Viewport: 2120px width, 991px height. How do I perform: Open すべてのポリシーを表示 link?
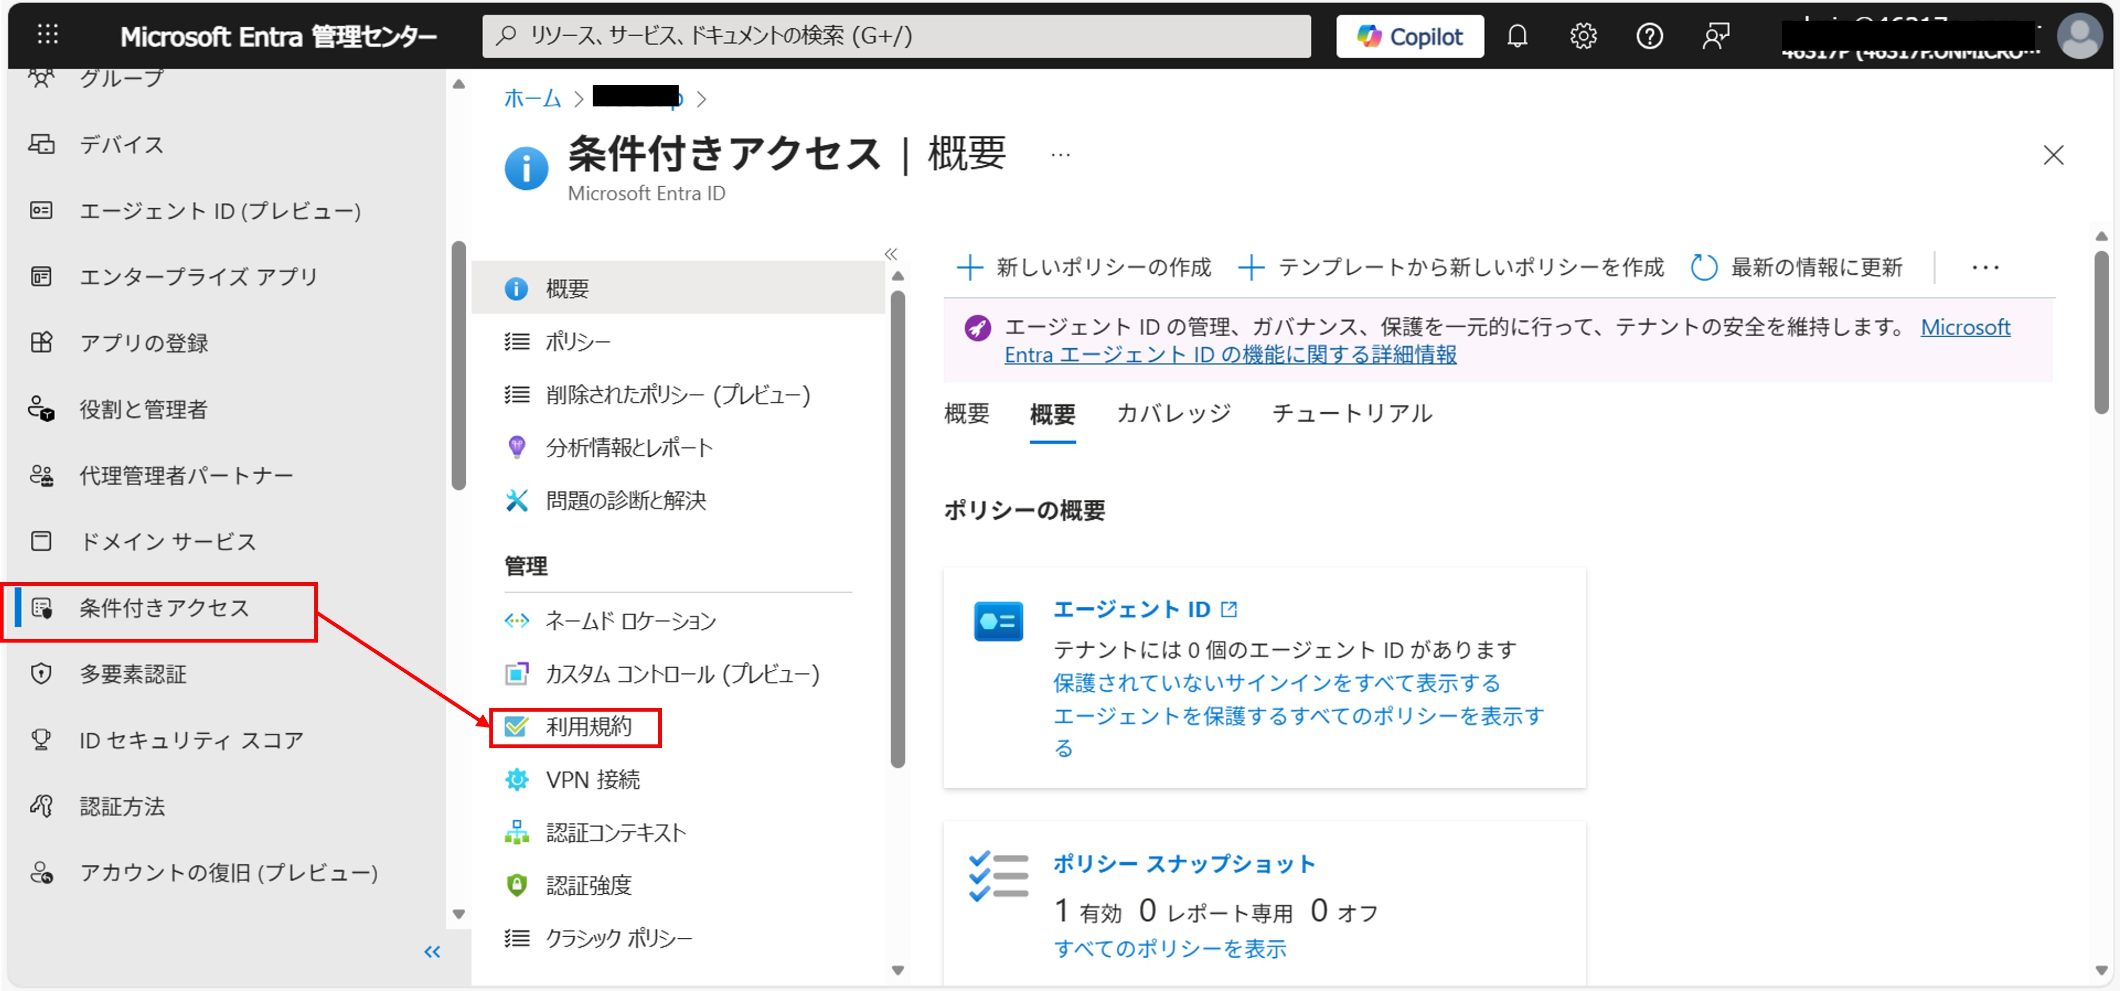coord(1170,948)
